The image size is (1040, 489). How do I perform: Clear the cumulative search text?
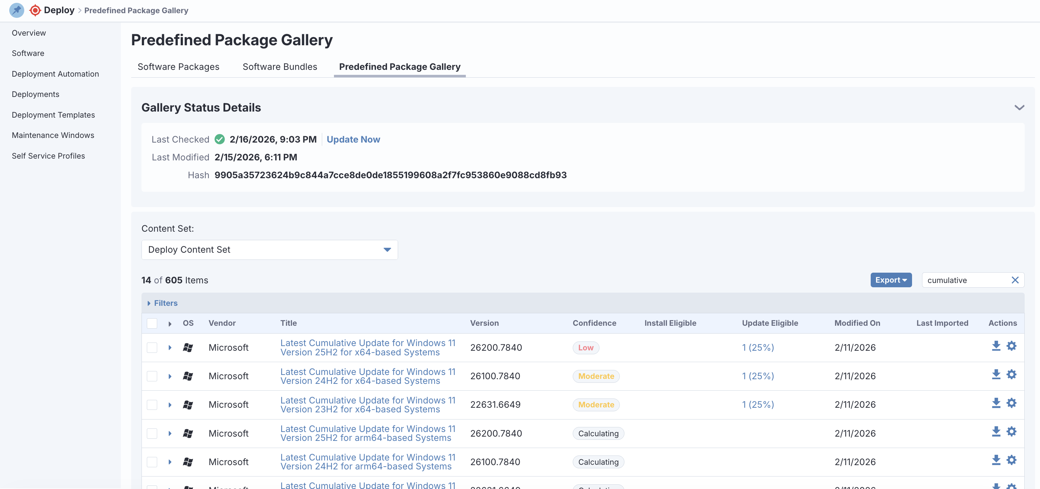coord(1015,280)
